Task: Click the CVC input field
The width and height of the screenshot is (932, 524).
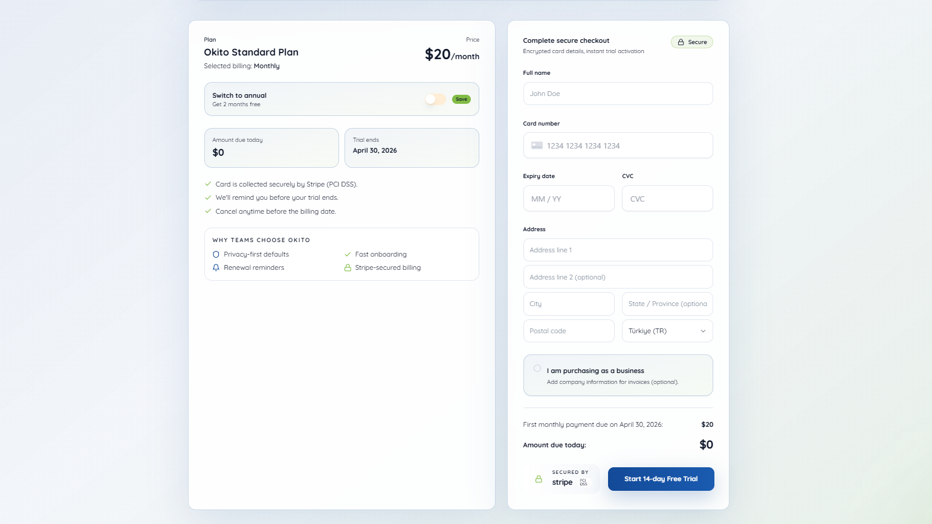Action: [667, 199]
